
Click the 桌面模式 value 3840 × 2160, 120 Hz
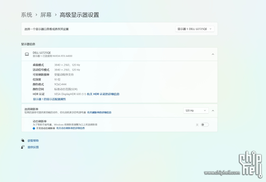pos(67,65)
